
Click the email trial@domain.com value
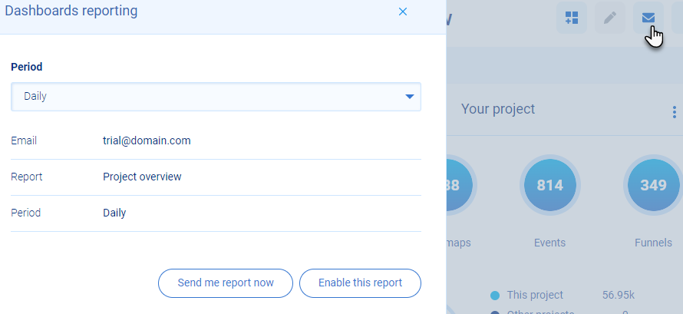point(147,140)
